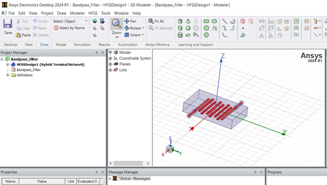Click the Move objects icon
The width and height of the screenshot is (327, 185).
(x=262, y=21)
